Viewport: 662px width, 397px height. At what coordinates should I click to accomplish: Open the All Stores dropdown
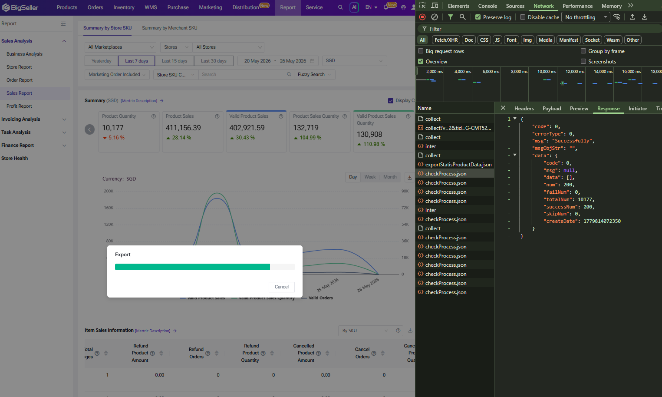coord(228,47)
